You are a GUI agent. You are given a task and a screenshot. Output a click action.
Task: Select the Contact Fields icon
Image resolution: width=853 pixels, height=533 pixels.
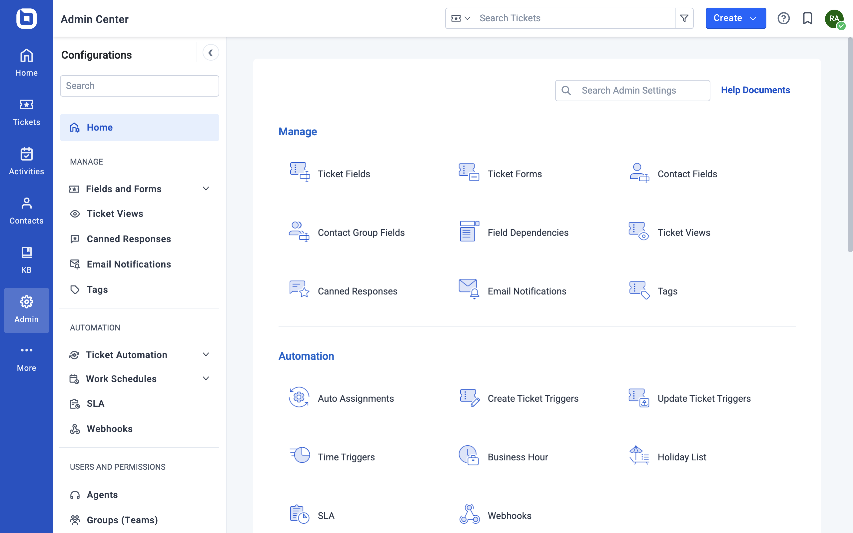pyautogui.click(x=639, y=173)
